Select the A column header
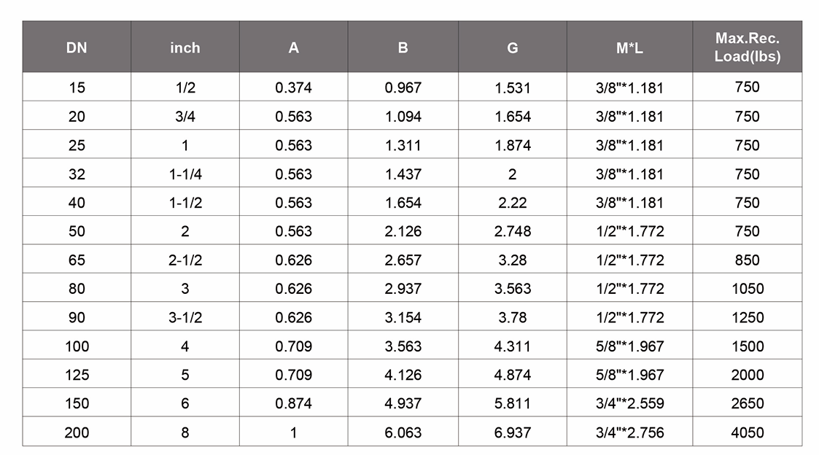 [x=293, y=48]
